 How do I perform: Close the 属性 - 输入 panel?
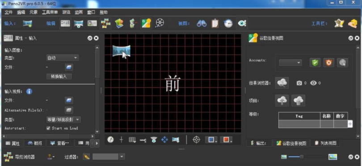96,38
